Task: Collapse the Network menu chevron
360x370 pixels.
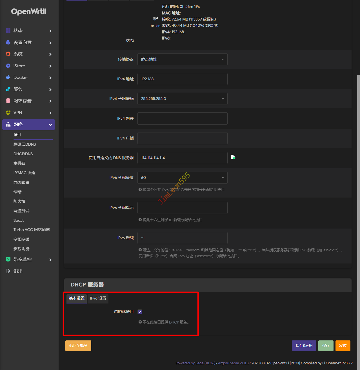Action: point(50,125)
